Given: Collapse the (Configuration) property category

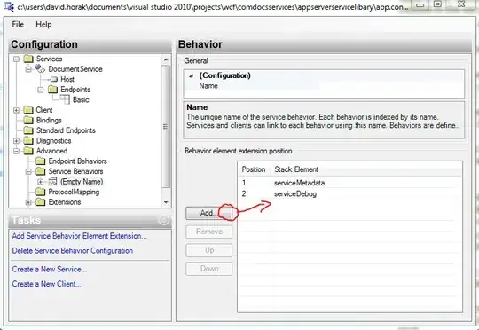Looking at the screenshot, I should 192,75.
